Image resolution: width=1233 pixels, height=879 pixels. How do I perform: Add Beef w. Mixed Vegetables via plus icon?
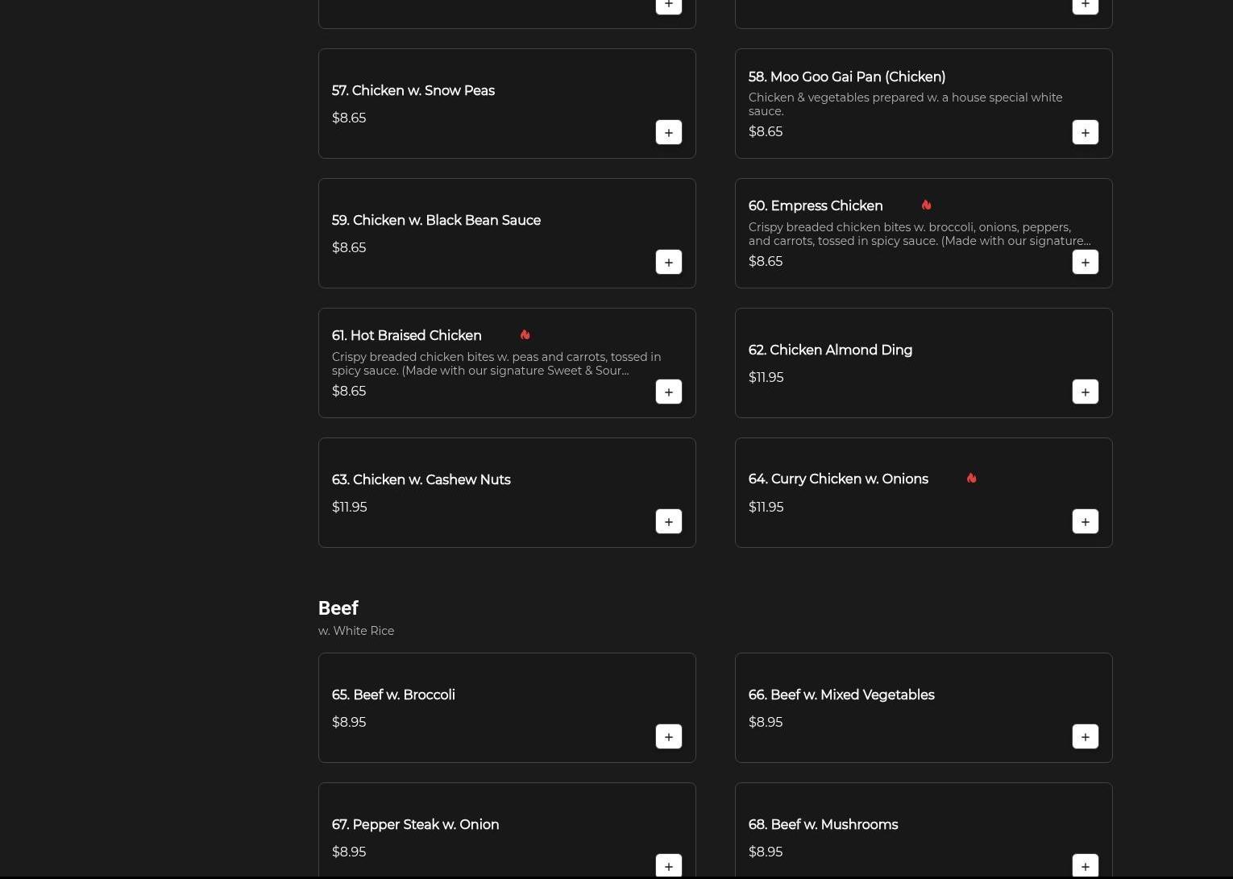(x=1085, y=736)
